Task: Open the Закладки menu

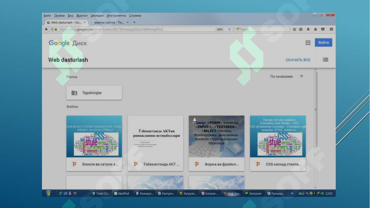Action: coord(97,15)
